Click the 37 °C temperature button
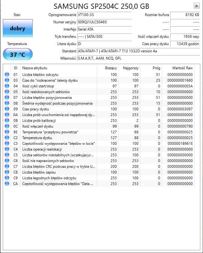This screenshot has height=253, width=203. pyautogui.click(x=18, y=54)
